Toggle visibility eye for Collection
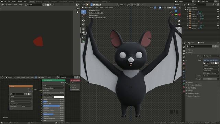The width and height of the screenshot is (220, 124). click(x=218, y=10)
